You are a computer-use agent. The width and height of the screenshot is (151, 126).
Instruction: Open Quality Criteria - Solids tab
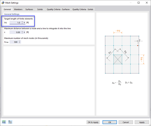(83, 9)
